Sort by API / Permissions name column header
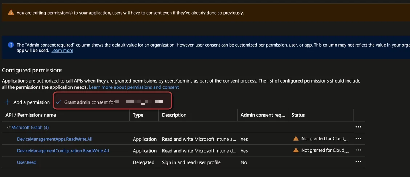The width and height of the screenshot is (410, 177). [x=31, y=115]
